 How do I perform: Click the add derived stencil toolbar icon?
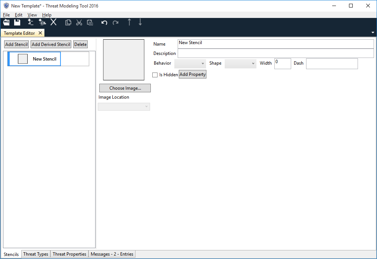[x=42, y=22]
